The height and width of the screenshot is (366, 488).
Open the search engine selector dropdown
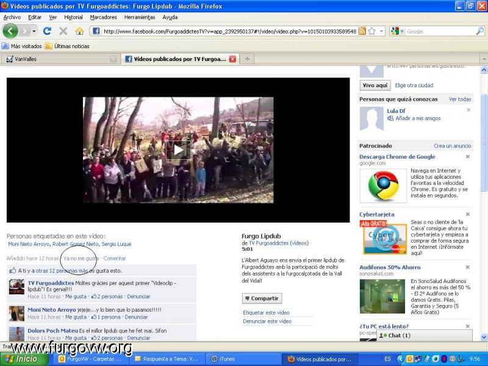coord(397,31)
